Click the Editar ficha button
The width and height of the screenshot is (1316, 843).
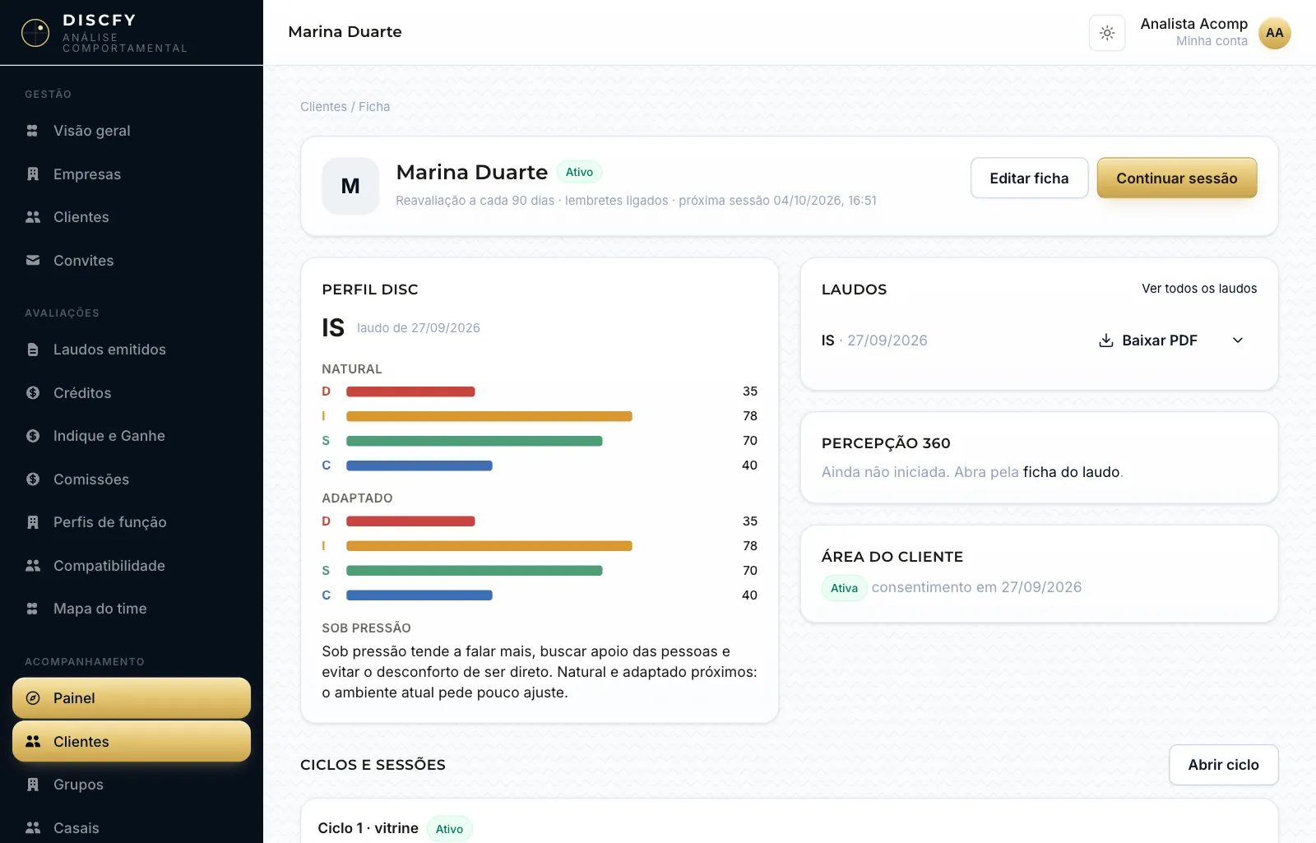(x=1029, y=178)
